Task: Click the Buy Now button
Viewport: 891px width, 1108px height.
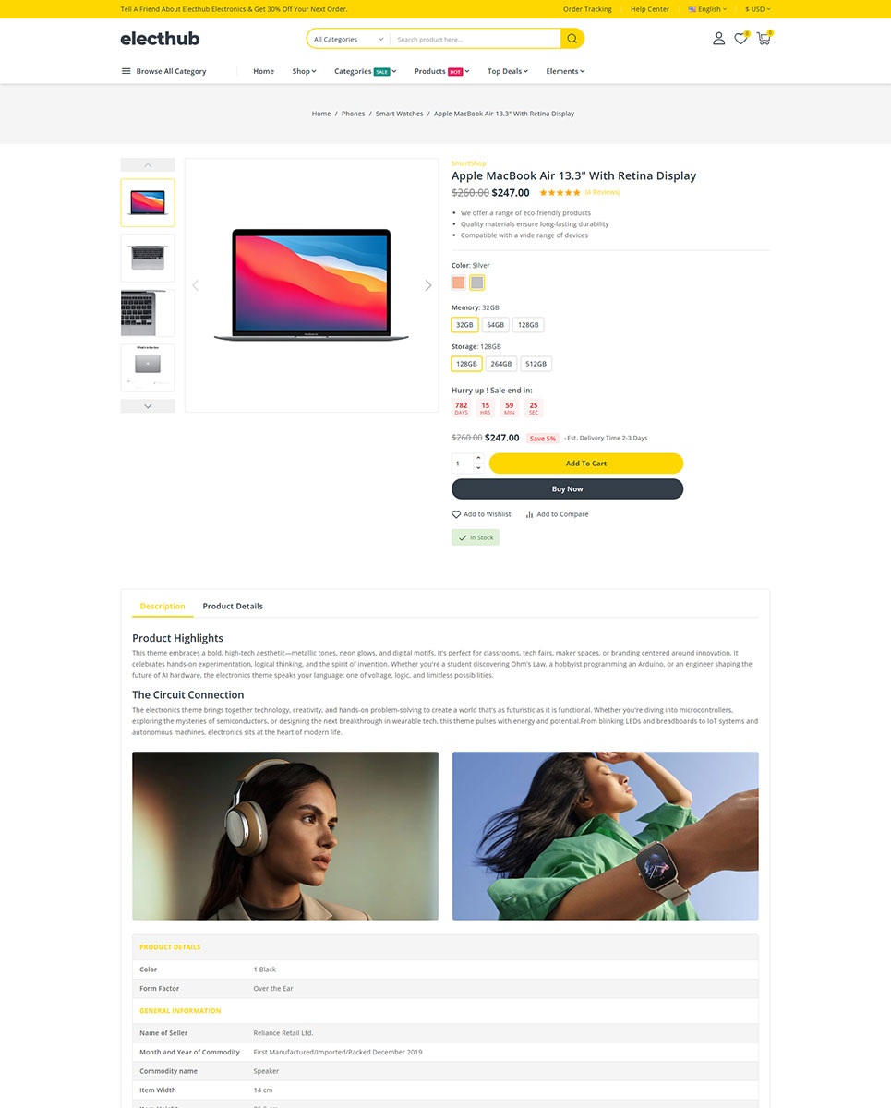Action: [x=567, y=489]
